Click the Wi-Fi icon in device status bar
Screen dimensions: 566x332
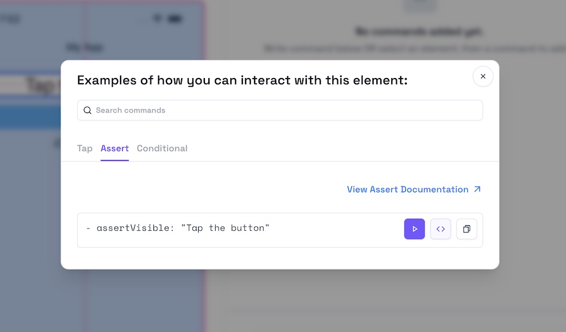tap(157, 19)
